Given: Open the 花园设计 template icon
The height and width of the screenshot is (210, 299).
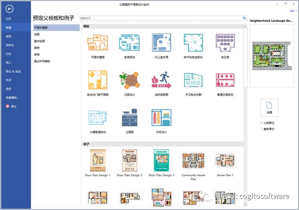Looking at the screenshot, I should click(130, 80).
